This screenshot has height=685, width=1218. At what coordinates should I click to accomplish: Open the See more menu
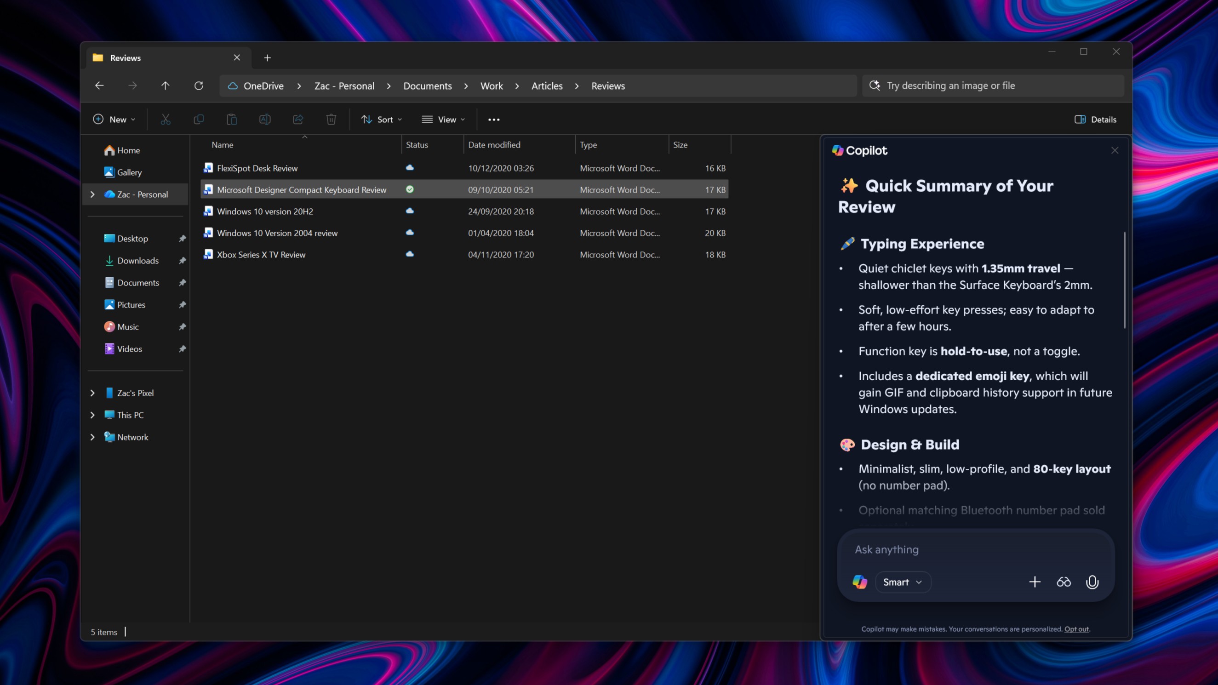pyautogui.click(x=494, y=119)
